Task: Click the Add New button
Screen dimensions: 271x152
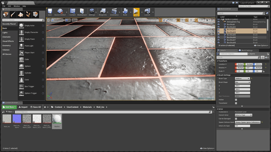Action: point(8,107)
